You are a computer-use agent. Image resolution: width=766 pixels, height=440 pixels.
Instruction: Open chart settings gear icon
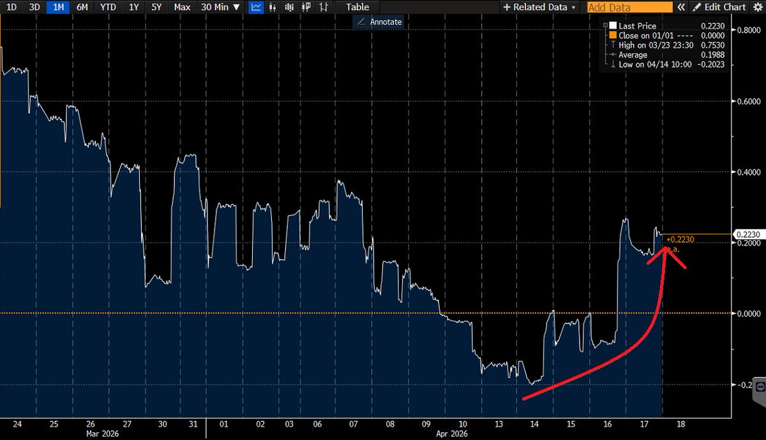coord(758,7)
